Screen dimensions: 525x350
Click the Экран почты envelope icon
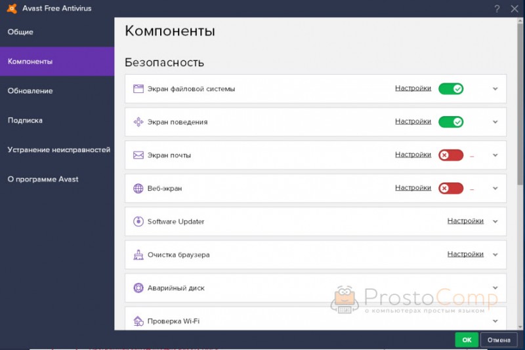(138, 155)
